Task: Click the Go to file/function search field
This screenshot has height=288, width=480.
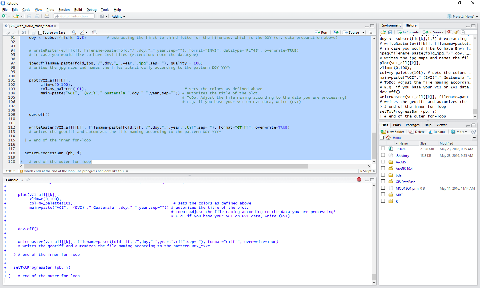Action: 74,17
